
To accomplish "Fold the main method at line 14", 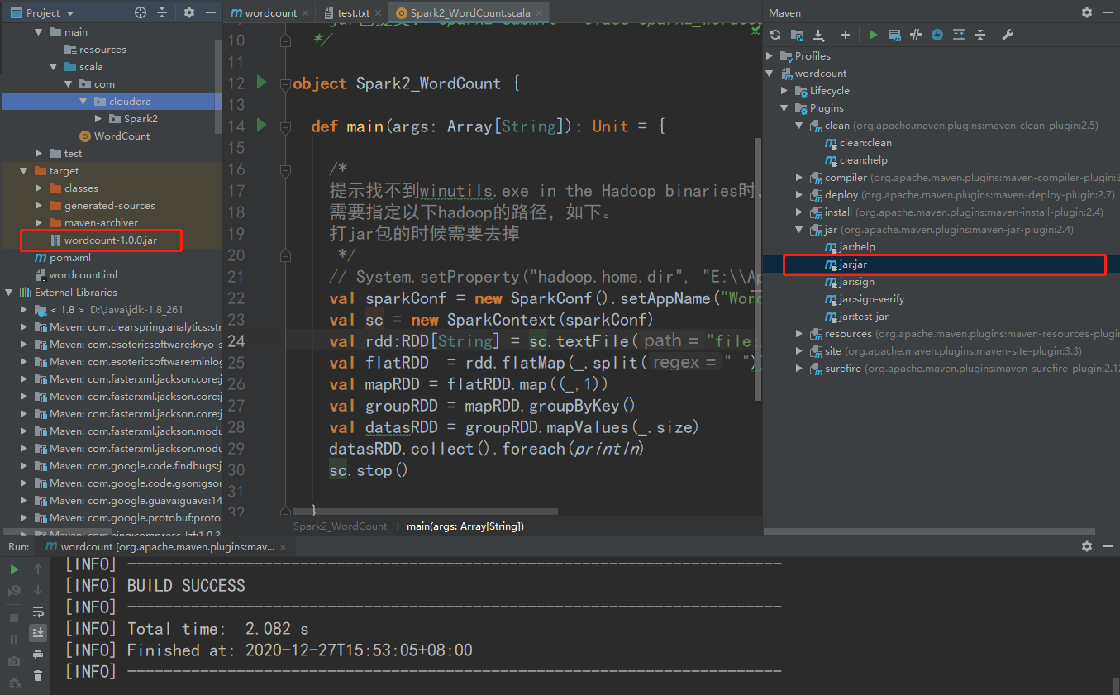I will [x=285, y=126].
